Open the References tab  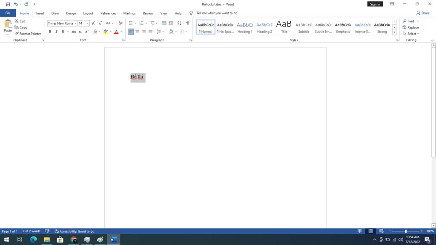[x=108, y=13]
